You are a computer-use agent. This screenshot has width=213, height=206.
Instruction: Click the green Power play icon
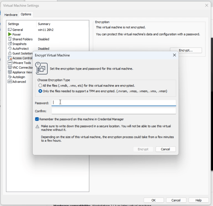(x=10, y=34)
